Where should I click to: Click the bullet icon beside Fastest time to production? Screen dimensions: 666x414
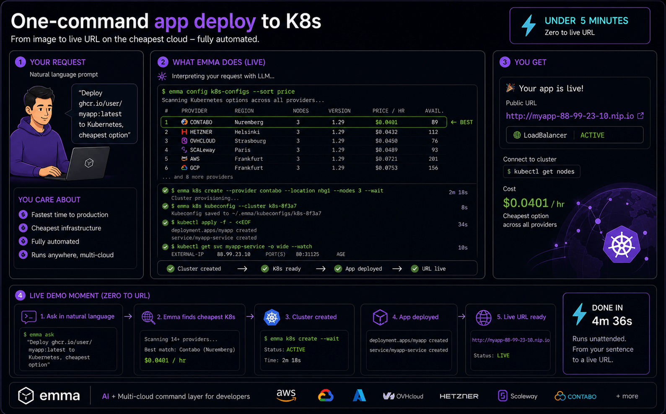23,214
